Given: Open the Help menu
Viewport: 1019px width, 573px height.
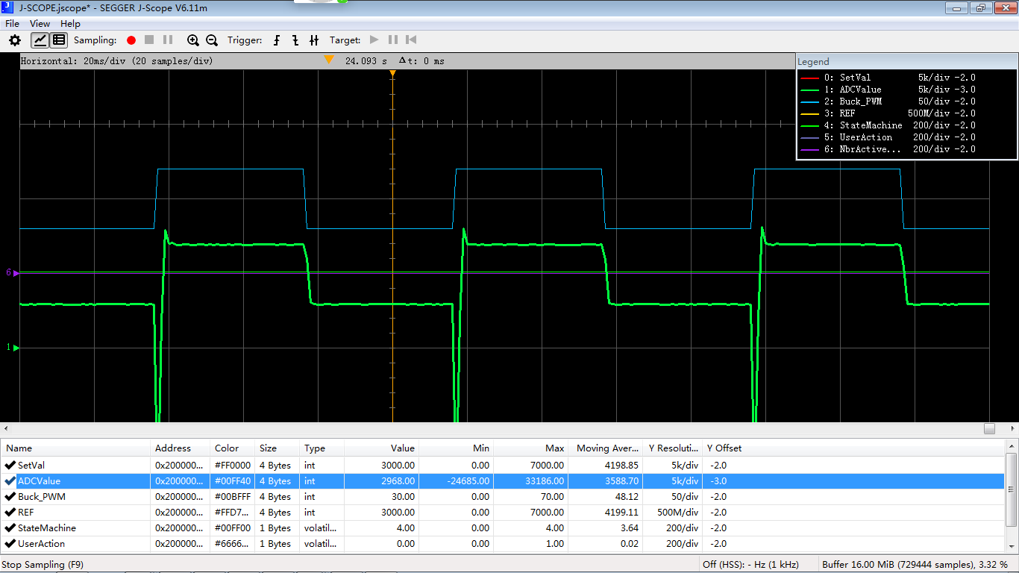Looking at the screenshot, I should [70, 24].
